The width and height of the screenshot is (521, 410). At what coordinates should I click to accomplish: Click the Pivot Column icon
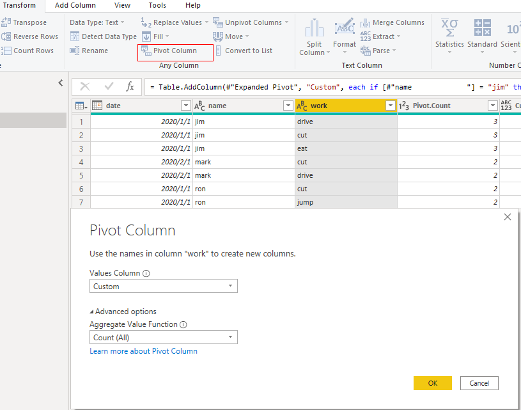point(146,51)
